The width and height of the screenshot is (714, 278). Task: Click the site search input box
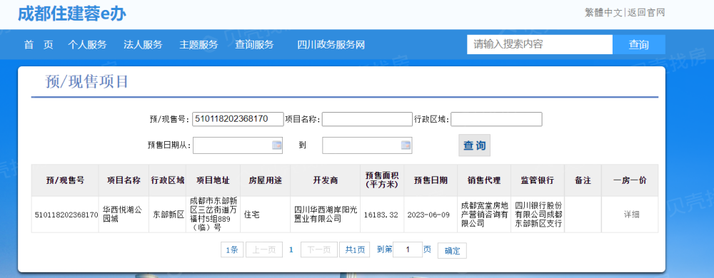pyautogui.click(x=540, y=44)
